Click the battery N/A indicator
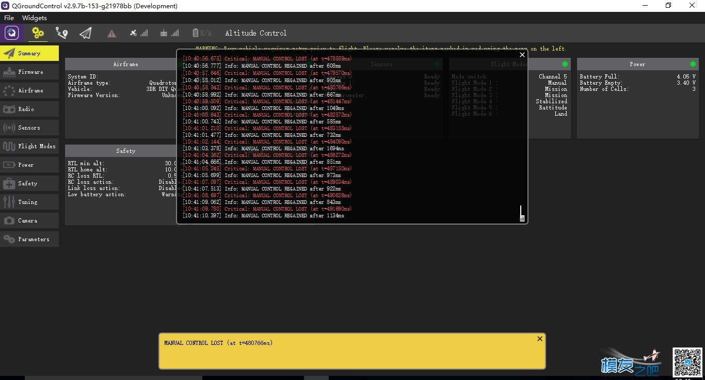This screenshot has width=705, height=380. point(202,33)
